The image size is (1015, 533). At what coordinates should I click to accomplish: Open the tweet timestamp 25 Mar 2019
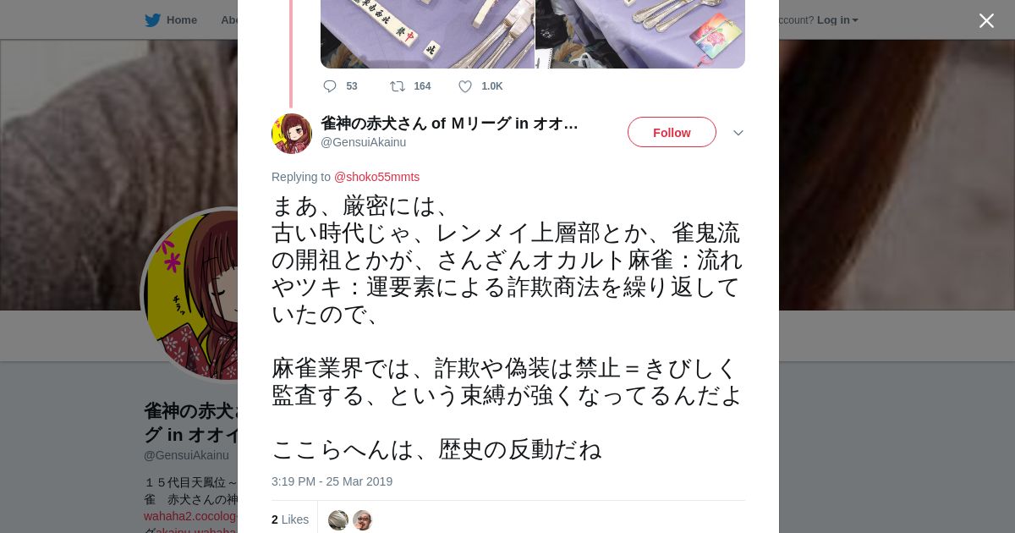point(332,481)
